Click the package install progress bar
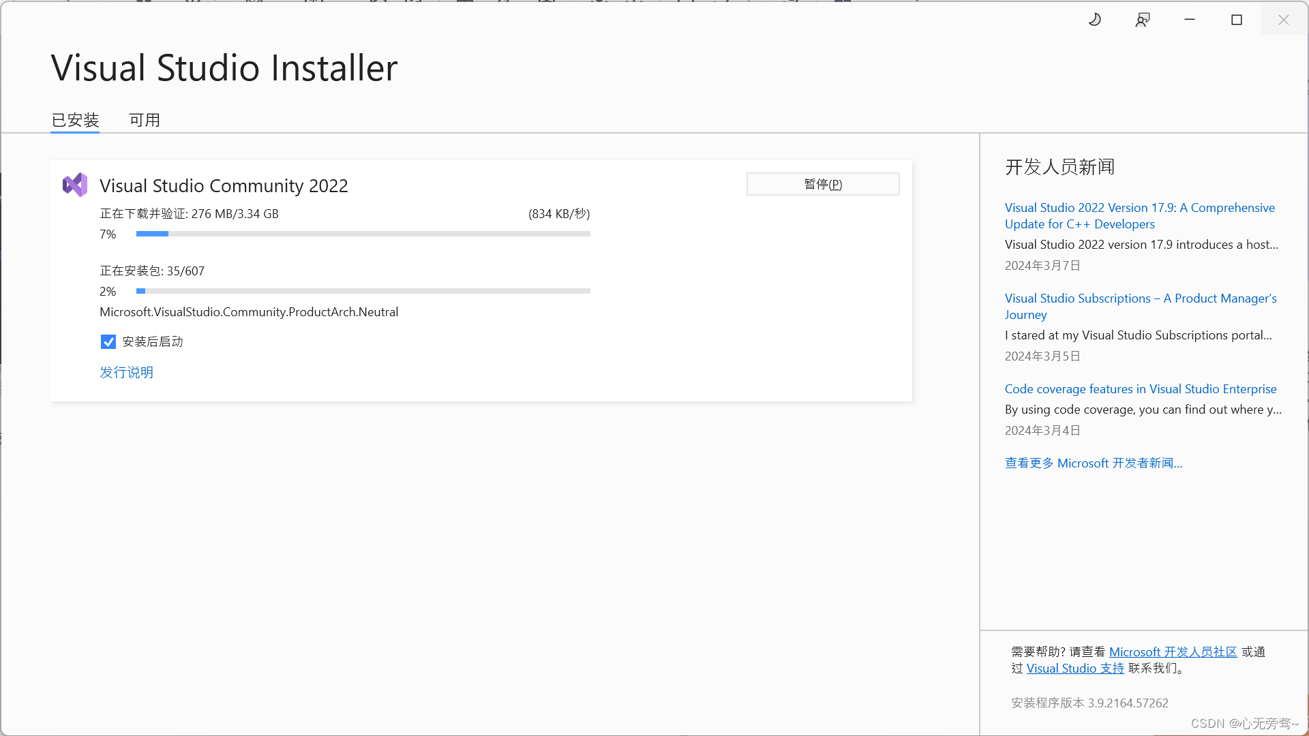Screen dimensions: 1309x736 pyautogui.click(x=363, y=291)
